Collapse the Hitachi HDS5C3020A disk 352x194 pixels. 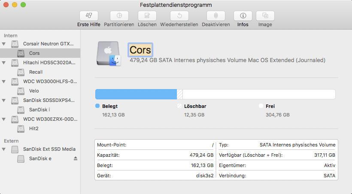4,63
